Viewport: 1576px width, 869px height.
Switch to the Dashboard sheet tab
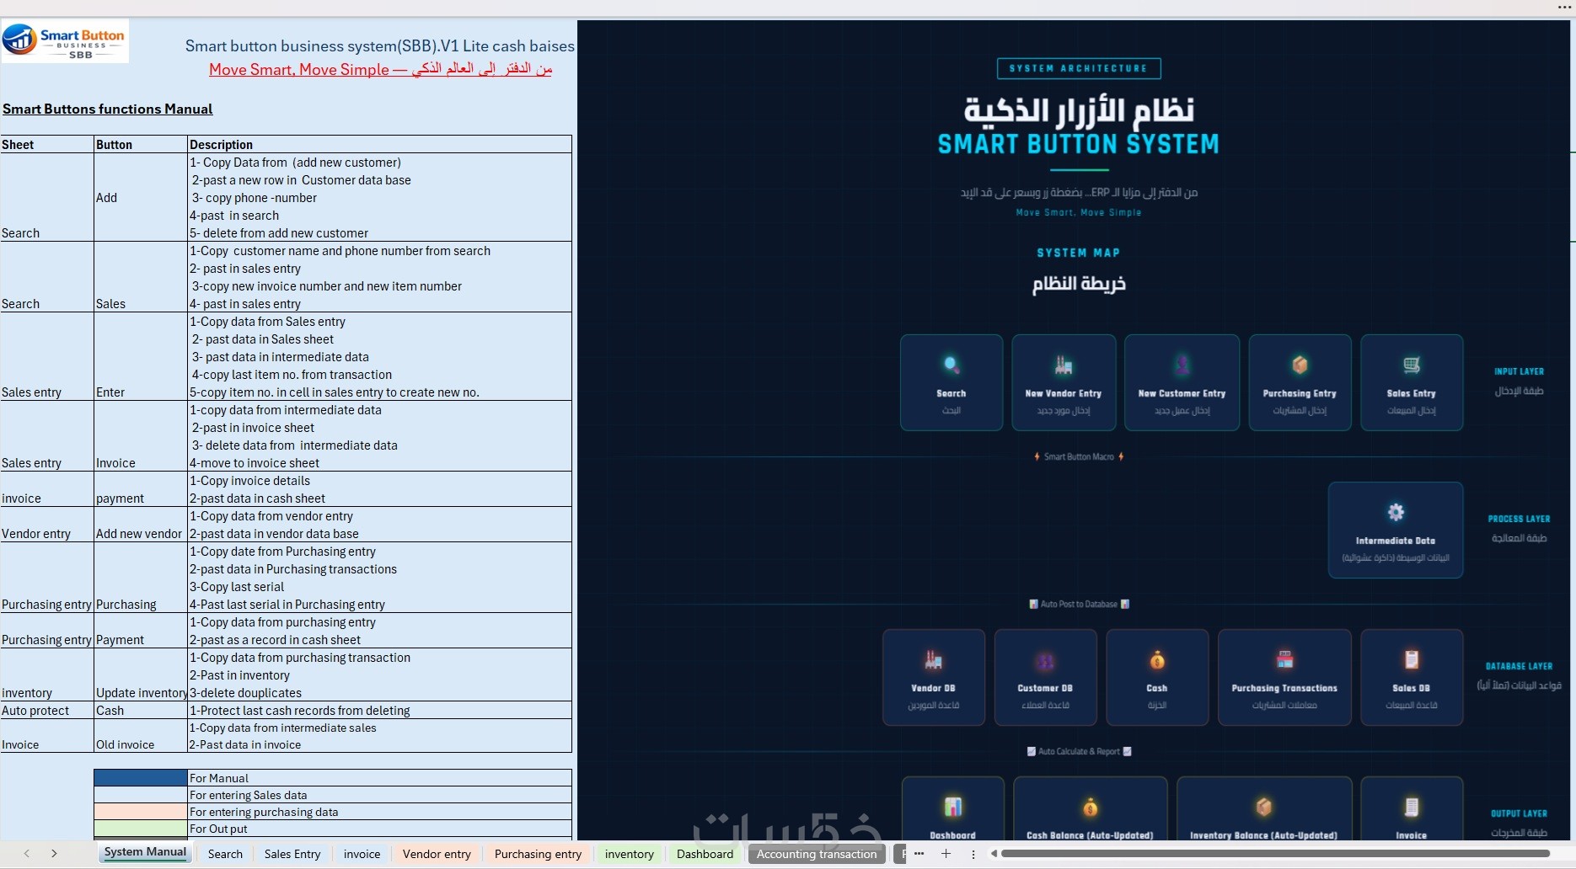pos(705,854)
